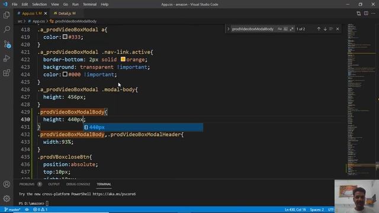
Task: Click 'position:absolute;' on line 436
Action: coord(70,164)
